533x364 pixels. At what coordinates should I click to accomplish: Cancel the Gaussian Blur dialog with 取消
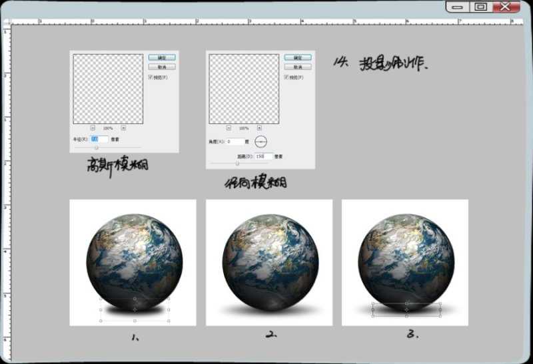(161, 67)
